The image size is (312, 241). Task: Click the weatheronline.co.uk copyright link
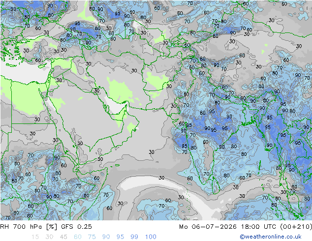[x=271, y=237]
